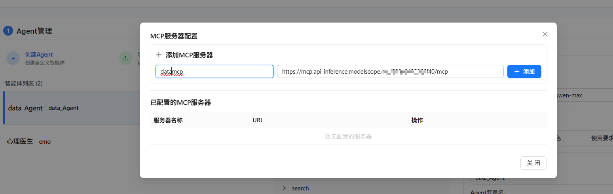Viewport: 613px width, 194px height.
Task: Click the 服务器名称 column header
Action: tap(168, 120)
